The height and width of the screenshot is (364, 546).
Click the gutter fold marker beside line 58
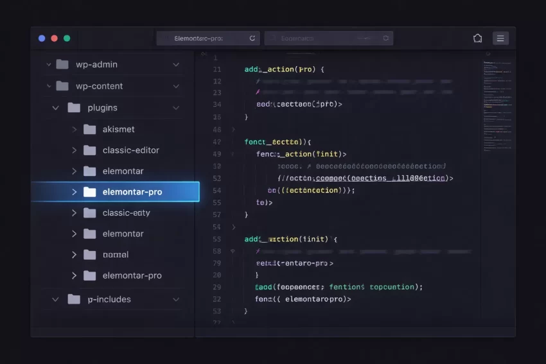pyautogui.click(x=233, y=251)
